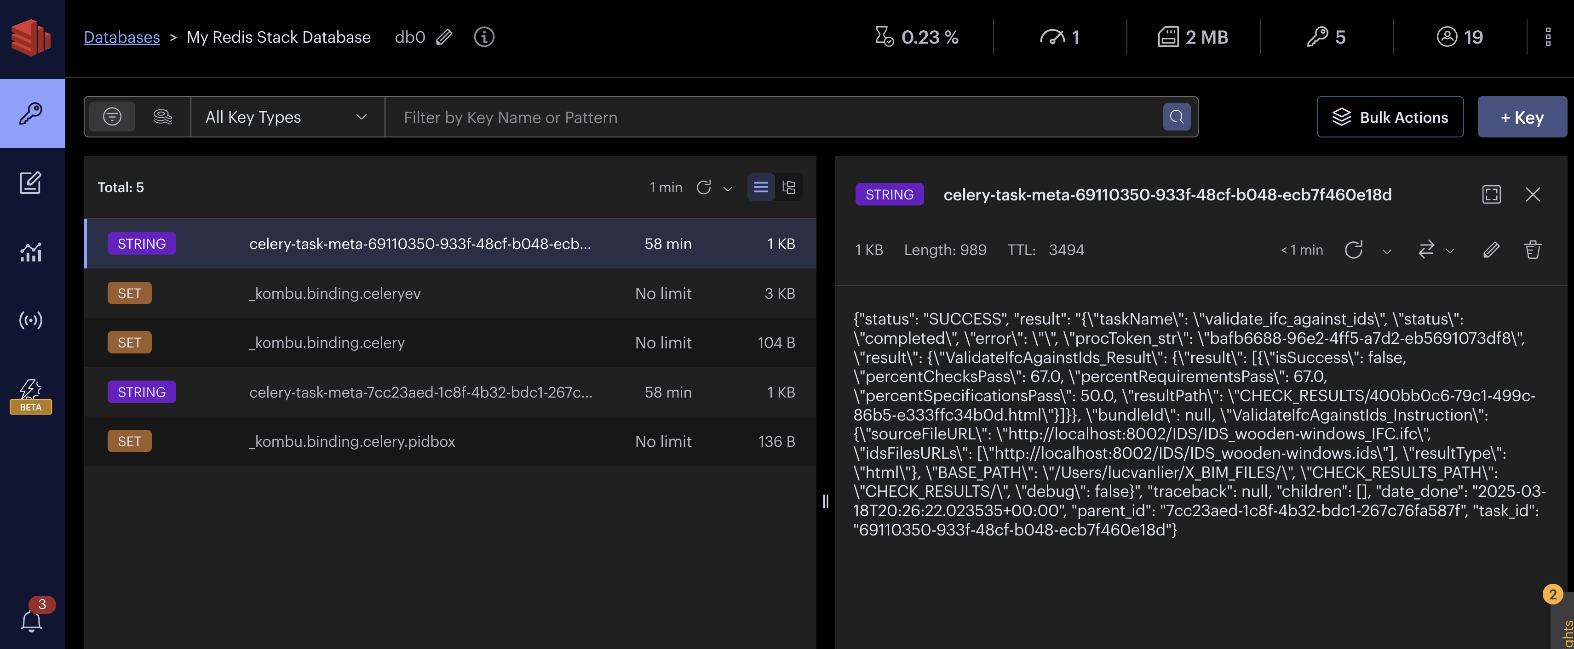Image resolution: width=1574 pixels, height=649 pixels.
Task: Click the connected clients 19 indicator
Action: 1460,37
